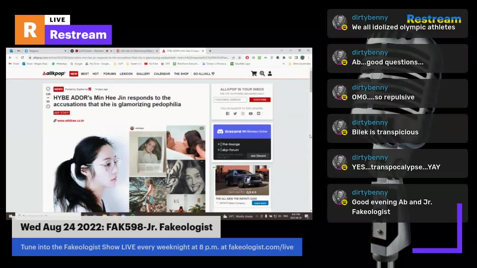
Task: Click the red SUBSCRIBE button
Action: tap(260, 100)
